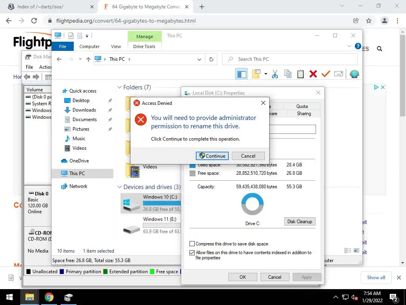
Task: Switch to the Quota properties tab
Action: pos(302,106)
